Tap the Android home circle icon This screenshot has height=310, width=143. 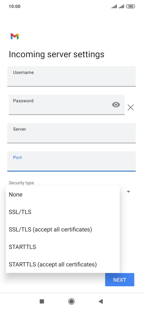pos(71,301)
